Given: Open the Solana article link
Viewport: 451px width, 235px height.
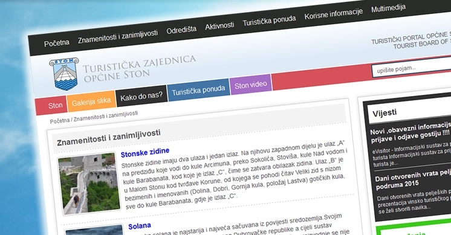Looking at the screenshot, I should point(140,226).
